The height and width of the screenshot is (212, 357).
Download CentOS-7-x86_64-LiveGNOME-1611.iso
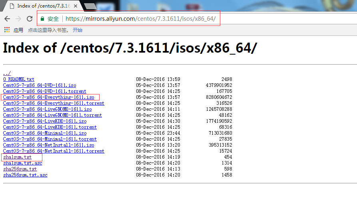(47, 109)
